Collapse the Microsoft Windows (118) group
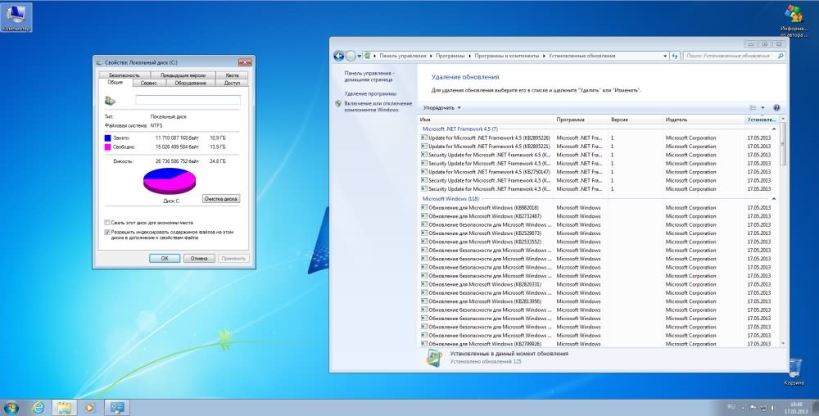 [x=776, y=198]
